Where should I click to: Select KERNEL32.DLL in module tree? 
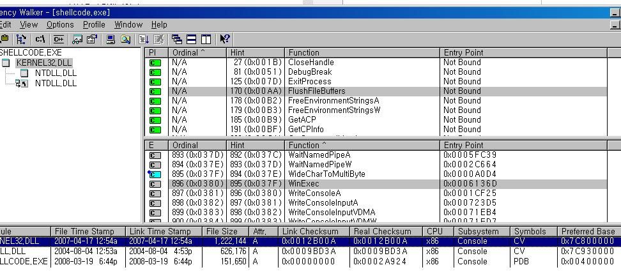tap(44, 63)
